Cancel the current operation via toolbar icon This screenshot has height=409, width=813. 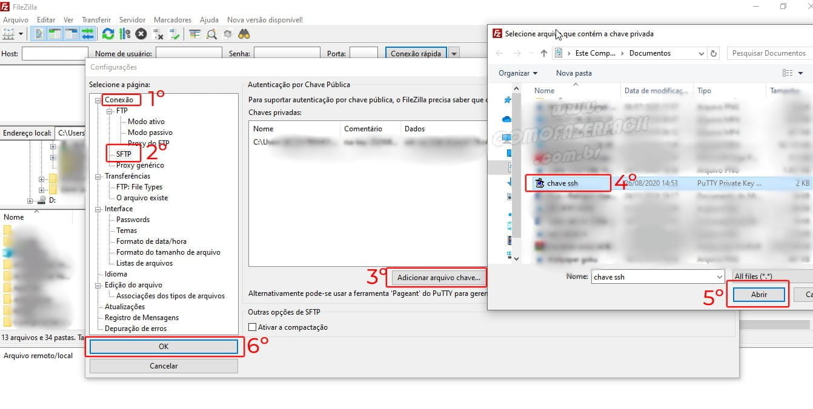(x=141, y=33)
